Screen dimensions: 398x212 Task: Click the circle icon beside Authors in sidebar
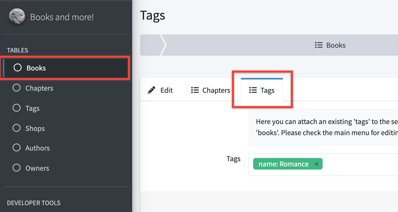(16, 148)
